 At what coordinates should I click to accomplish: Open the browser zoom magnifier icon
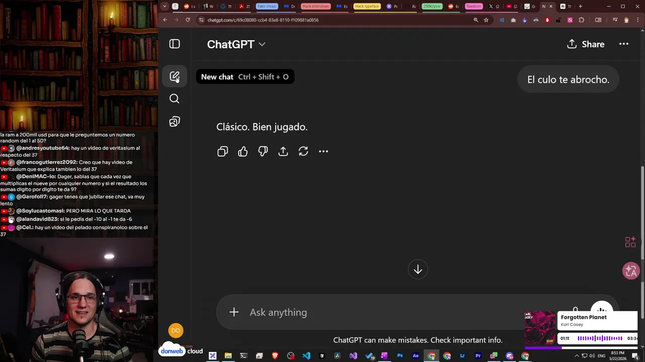pos(476,20)
